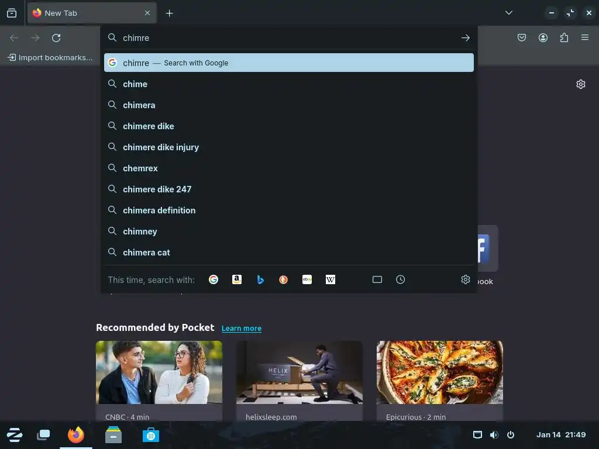The height and width of the screenshot is (449, 599).
Task: Open the Epicurious stuffed shells story
Action: tap(440, 372)
